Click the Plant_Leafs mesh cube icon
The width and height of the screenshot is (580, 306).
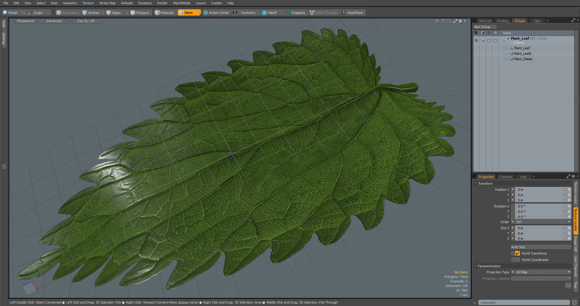point(511,54)
